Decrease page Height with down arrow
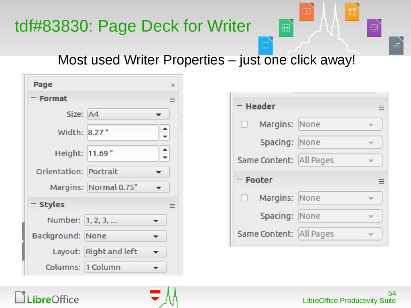Image resolution: width=411 pixels, height=308 pixels. coord(165,157)
